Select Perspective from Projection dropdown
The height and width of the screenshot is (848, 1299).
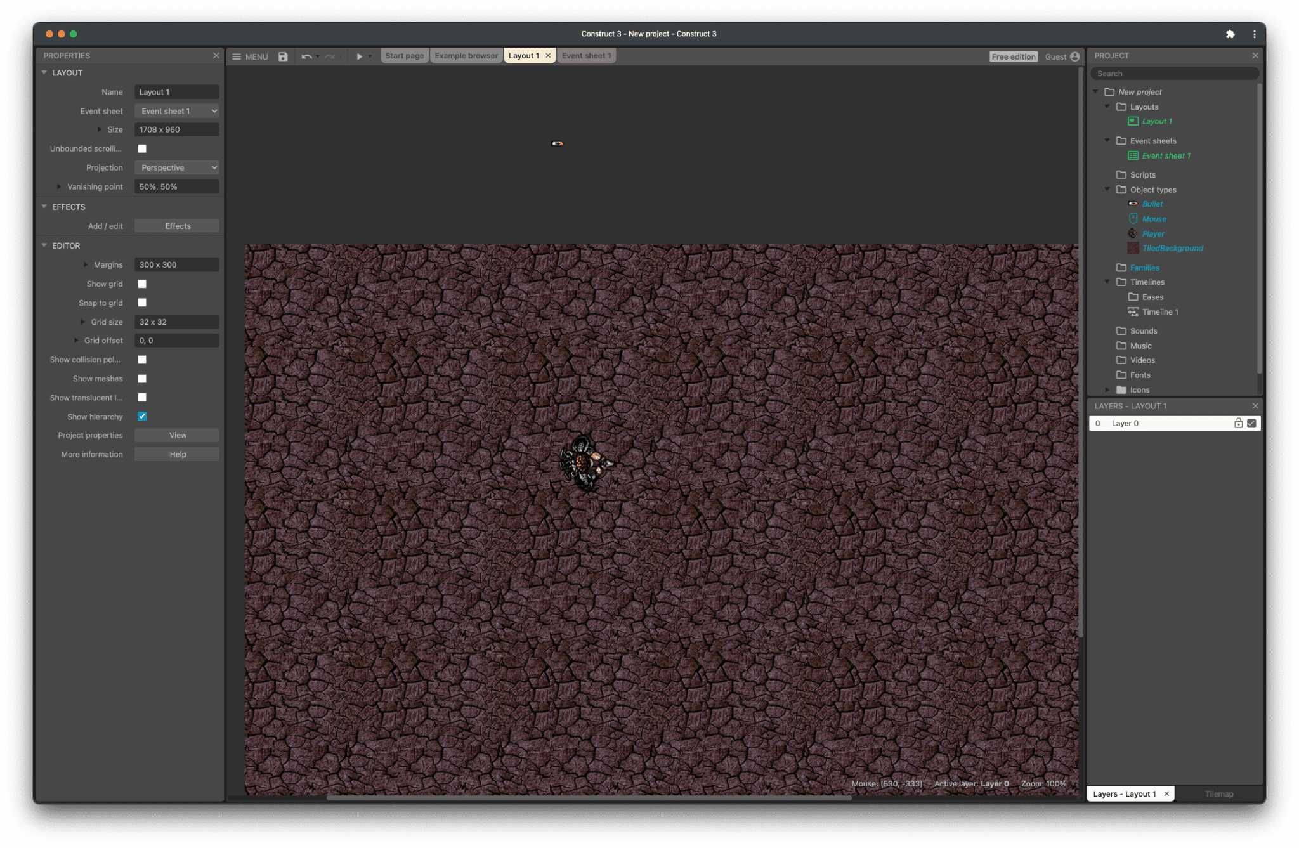(176, 167)
